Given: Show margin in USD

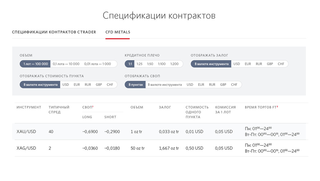Looking at the screenshot, I should [x=236, y=64].
